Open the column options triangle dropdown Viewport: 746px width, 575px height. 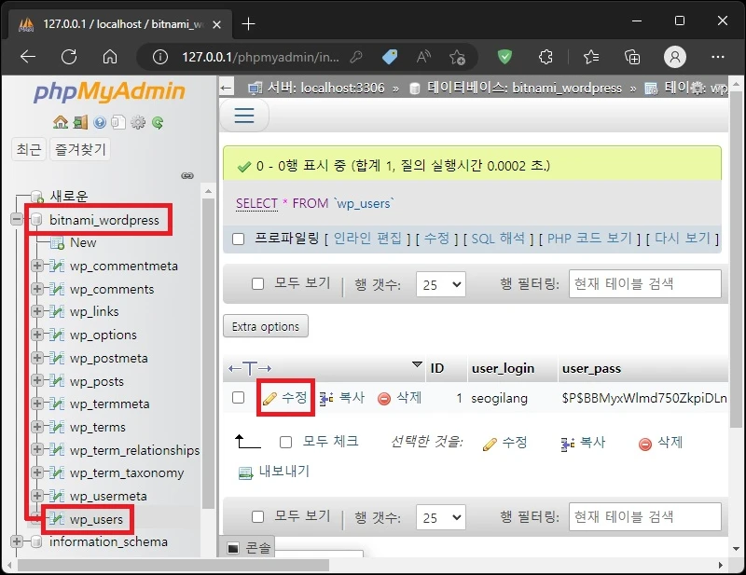pos(417,364)
